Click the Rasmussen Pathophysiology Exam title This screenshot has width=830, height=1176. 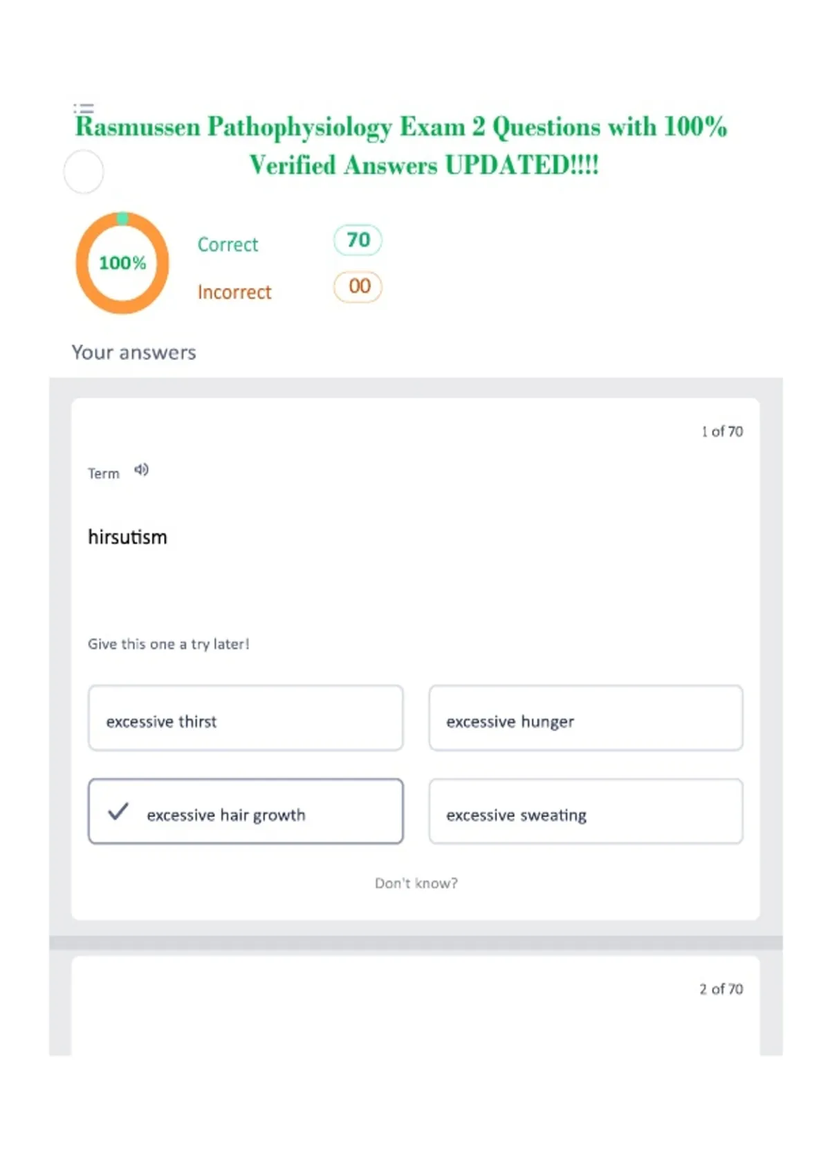click(402, 146)
